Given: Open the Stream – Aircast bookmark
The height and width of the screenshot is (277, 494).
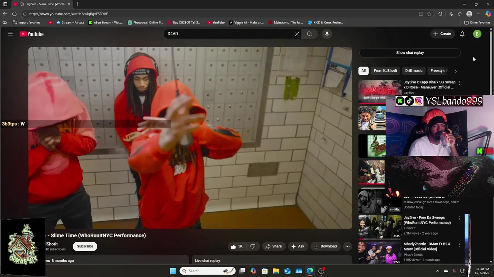Looking at the screenshot, I should (70, 23).
